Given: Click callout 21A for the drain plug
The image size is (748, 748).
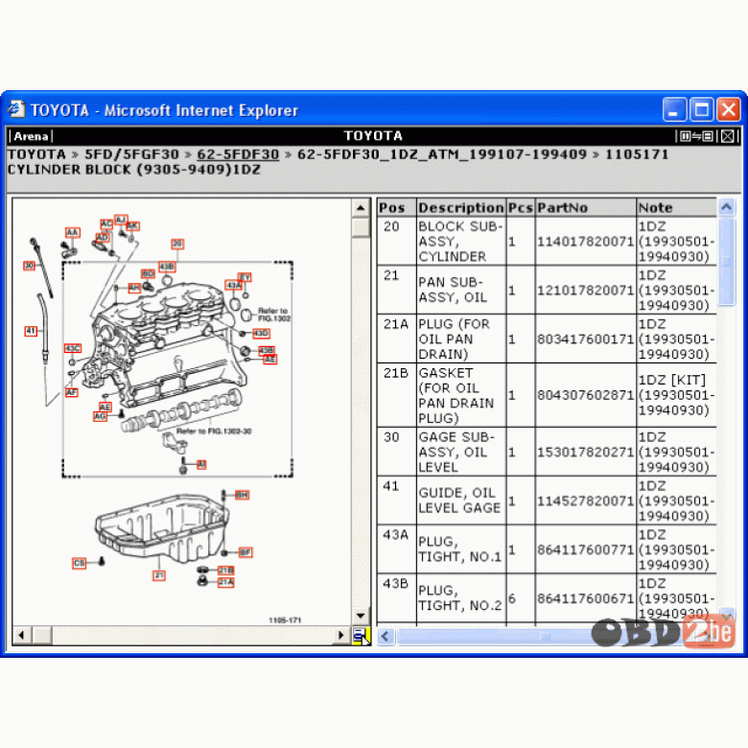Looking at the screenshot, I should tap(226, 582).
